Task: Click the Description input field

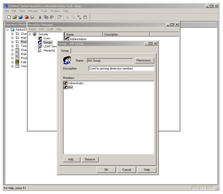Action: tap(121, 68)
